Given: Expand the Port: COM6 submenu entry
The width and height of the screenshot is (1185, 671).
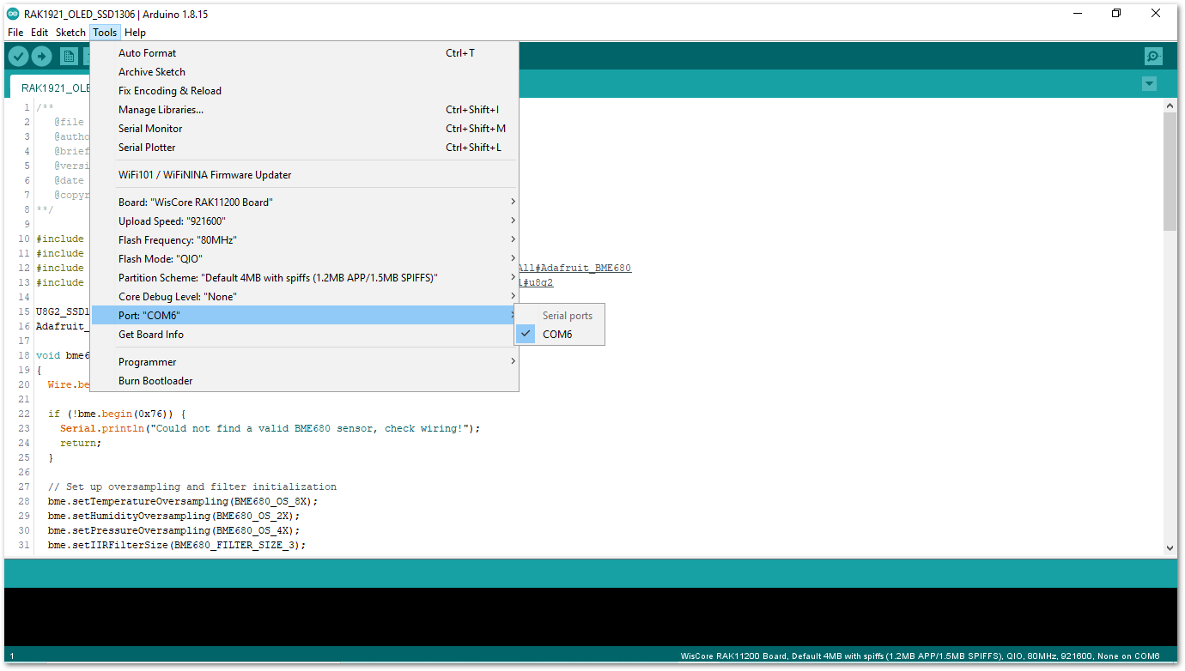Looking at the screenshot, I should pyautogui.click(x=305, y=316).
